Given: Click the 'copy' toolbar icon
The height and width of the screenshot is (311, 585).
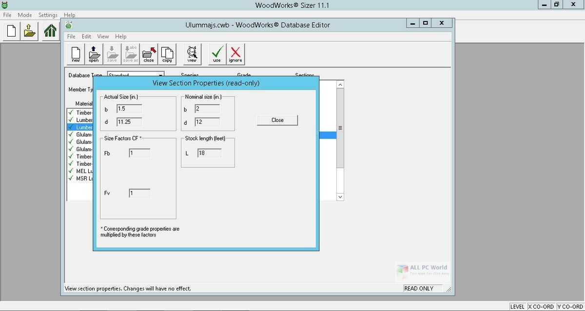Looking at the screenshot, I should 167,54.
